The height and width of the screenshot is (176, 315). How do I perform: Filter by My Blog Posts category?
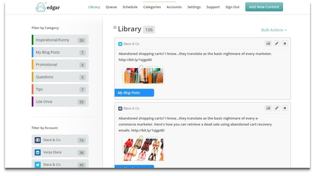tap(60, 52)
